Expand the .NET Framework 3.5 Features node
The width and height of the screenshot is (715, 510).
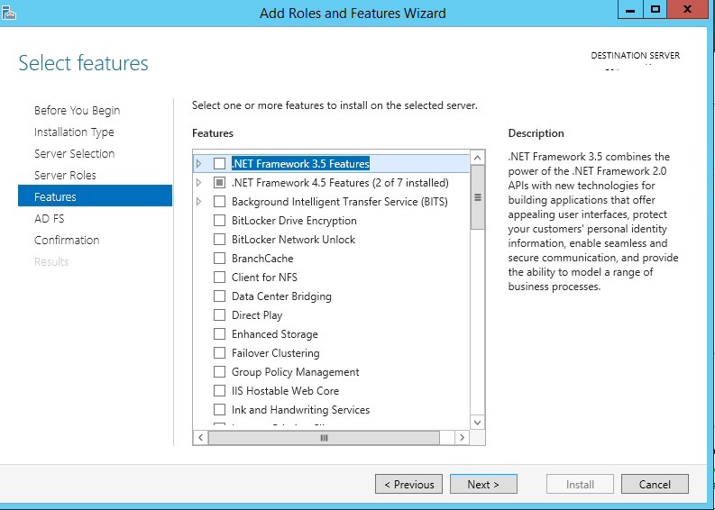pyautogui.click(x=199, y=164)
